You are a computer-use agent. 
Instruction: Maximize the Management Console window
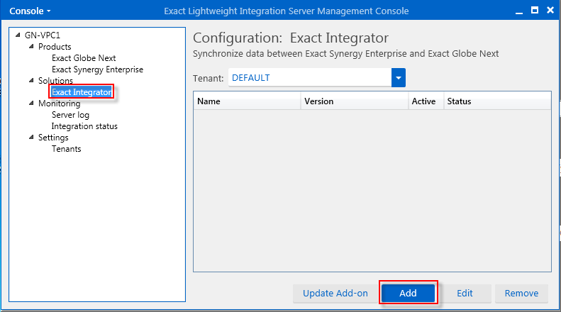(x=535, y=11)
